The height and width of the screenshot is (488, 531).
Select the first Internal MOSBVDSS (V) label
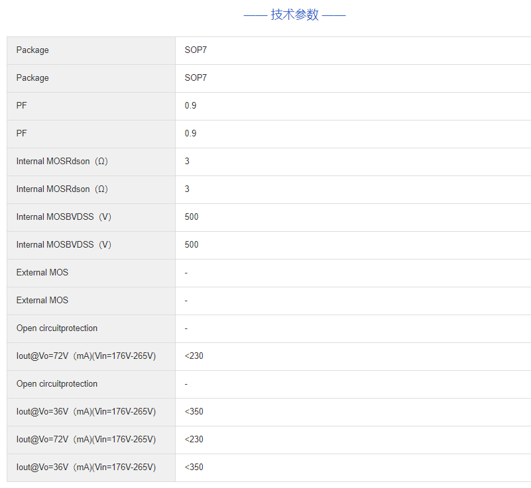(64, 217)
